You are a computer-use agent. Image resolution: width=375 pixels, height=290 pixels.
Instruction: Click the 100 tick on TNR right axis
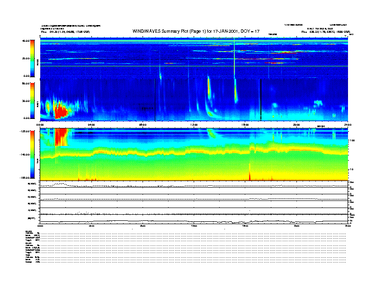pyautogui.click(x=352, y=140)
